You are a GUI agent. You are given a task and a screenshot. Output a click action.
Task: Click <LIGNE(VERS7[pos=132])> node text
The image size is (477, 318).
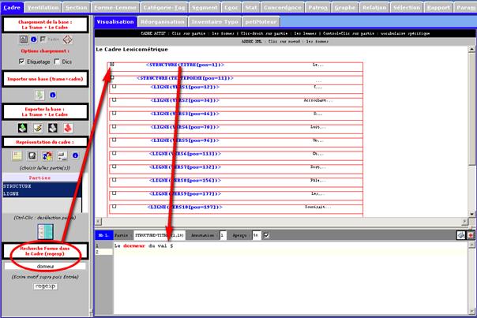(185, 167)
